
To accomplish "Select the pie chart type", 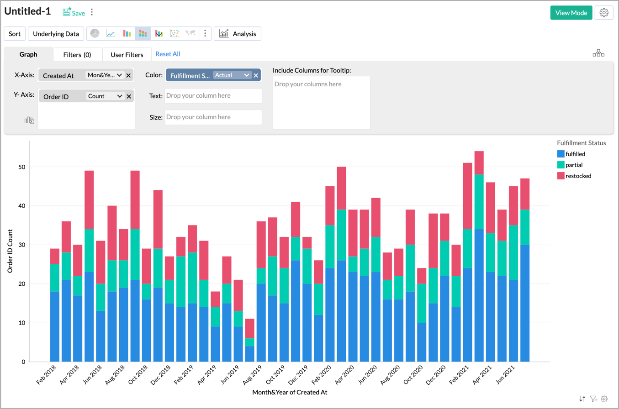I will (94, 33).
